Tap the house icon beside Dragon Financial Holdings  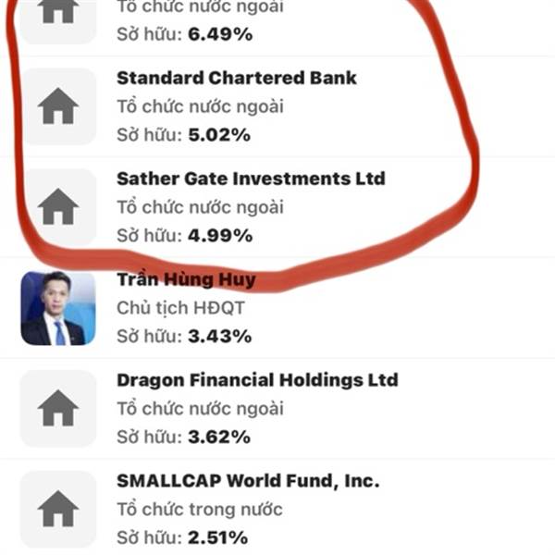pos(58,408)
